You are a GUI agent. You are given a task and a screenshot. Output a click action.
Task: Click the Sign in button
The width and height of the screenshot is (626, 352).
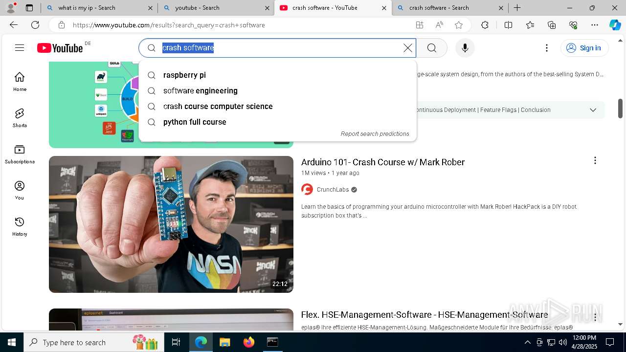[x=584, y=48]
